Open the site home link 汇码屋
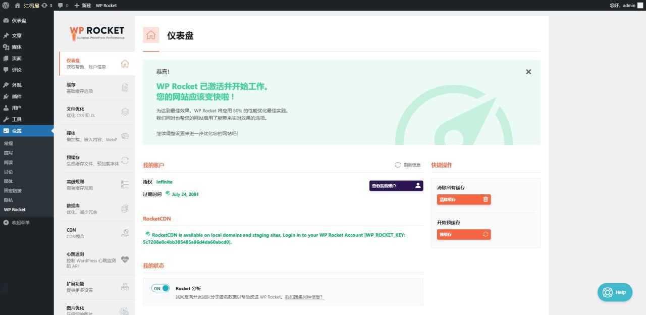 click(x=27, y=6)
